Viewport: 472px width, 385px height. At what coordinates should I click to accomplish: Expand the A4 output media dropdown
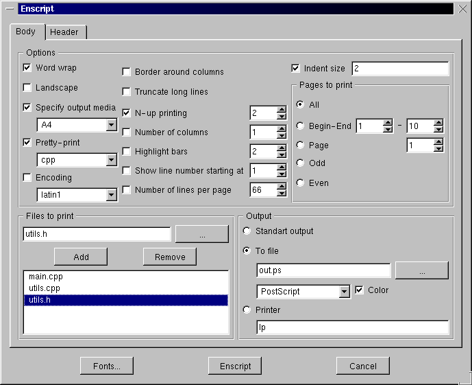click(111, 125)
